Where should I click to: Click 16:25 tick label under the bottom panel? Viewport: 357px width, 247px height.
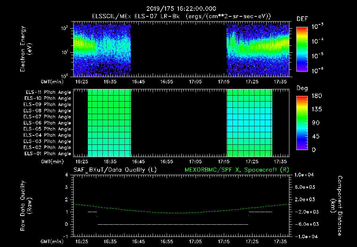point(82,241)
